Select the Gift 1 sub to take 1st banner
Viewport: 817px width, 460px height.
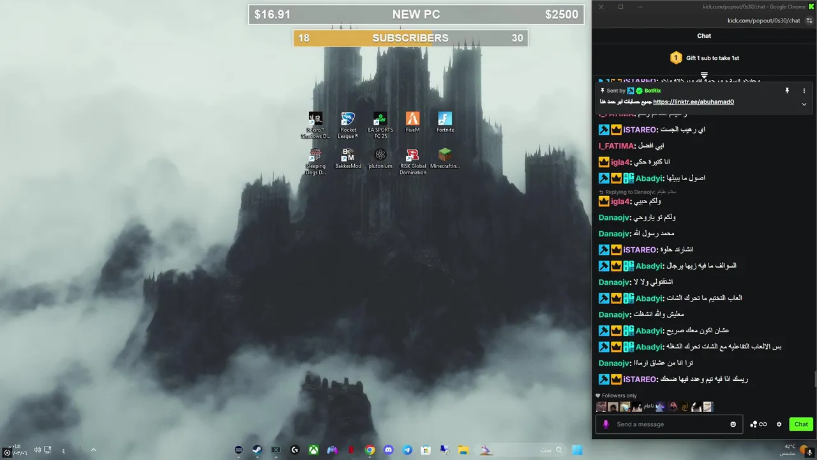point(704,58)
